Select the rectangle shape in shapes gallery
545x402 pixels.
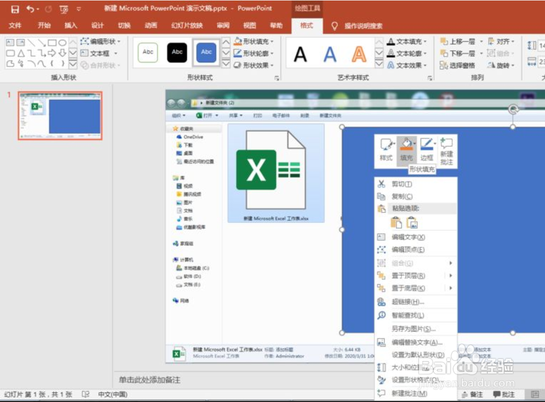52,43
